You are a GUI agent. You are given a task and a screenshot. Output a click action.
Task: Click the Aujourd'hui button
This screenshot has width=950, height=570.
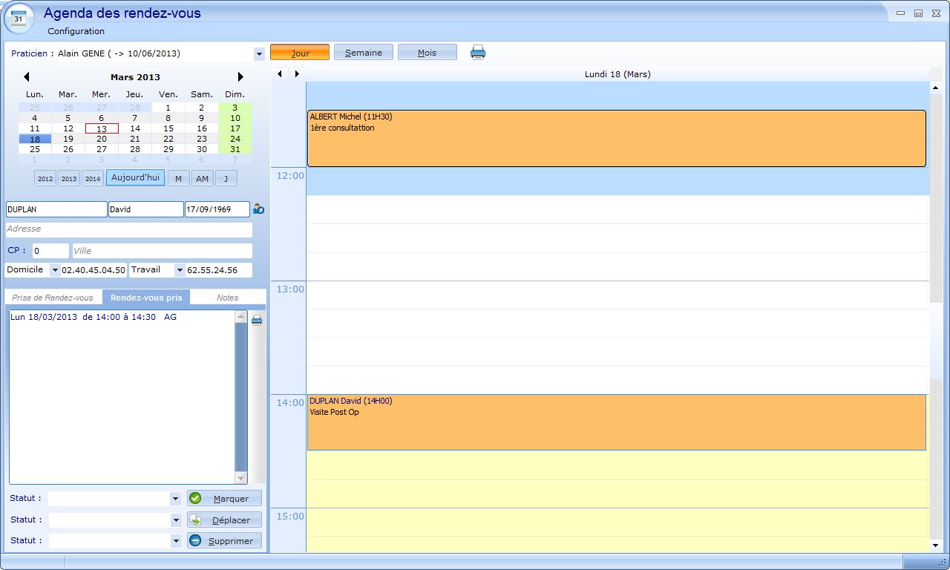pos(135,178)
